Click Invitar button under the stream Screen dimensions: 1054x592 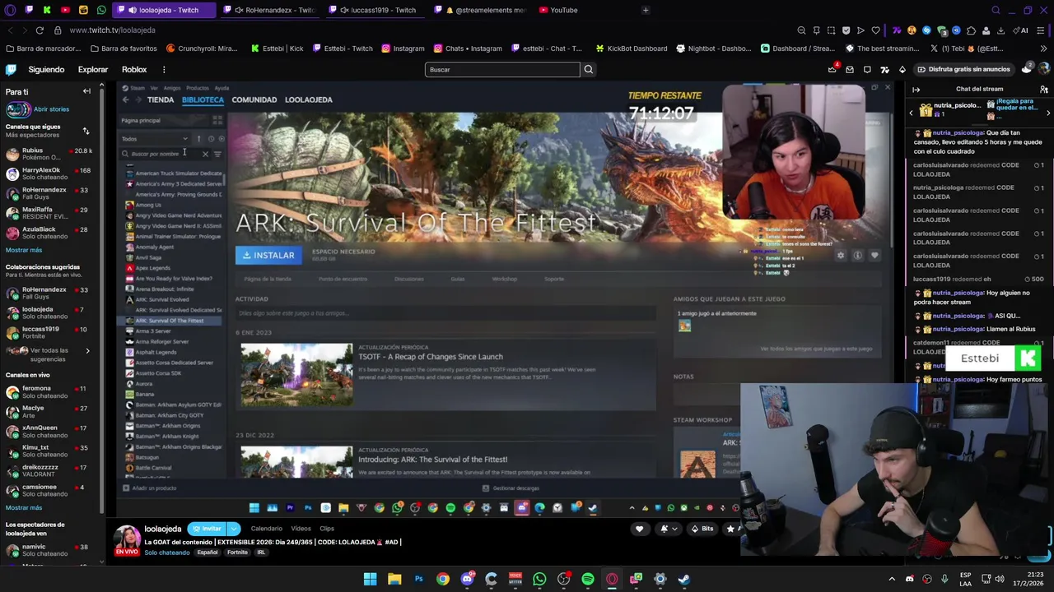(207, 529)
